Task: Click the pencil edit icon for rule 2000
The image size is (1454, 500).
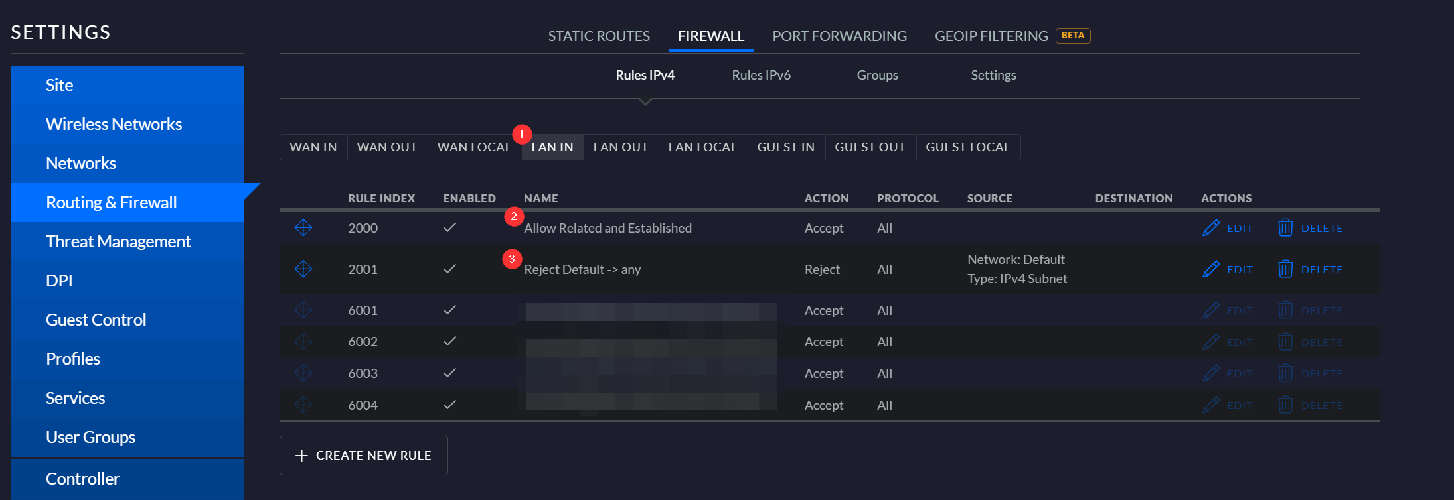Action: click(1211, 228)
